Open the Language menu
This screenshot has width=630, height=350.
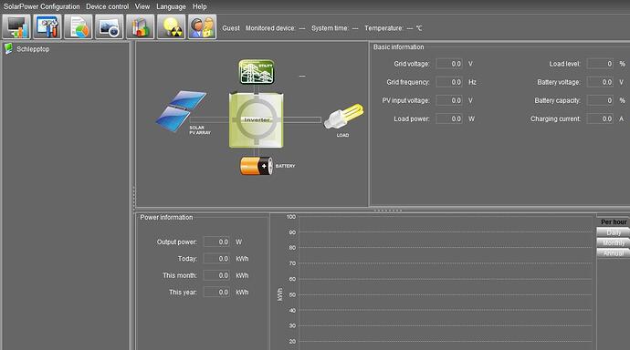(x=171, y=6)
